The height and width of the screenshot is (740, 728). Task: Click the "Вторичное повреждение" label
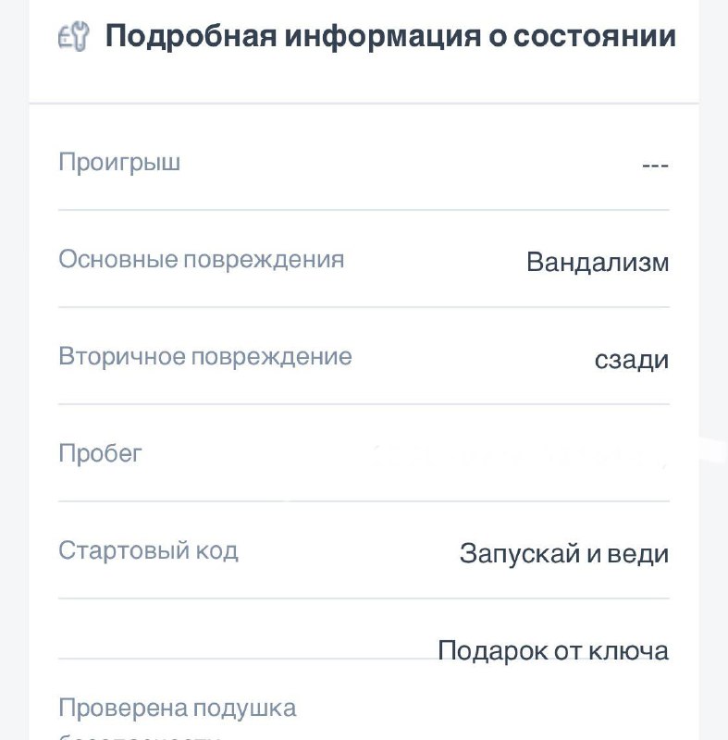205,356
